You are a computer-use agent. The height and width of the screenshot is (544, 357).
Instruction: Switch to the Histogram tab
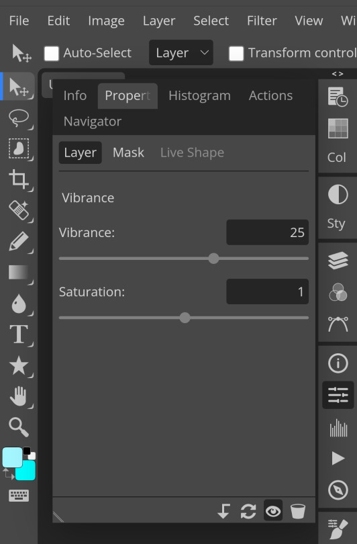(x=200, y=96)
